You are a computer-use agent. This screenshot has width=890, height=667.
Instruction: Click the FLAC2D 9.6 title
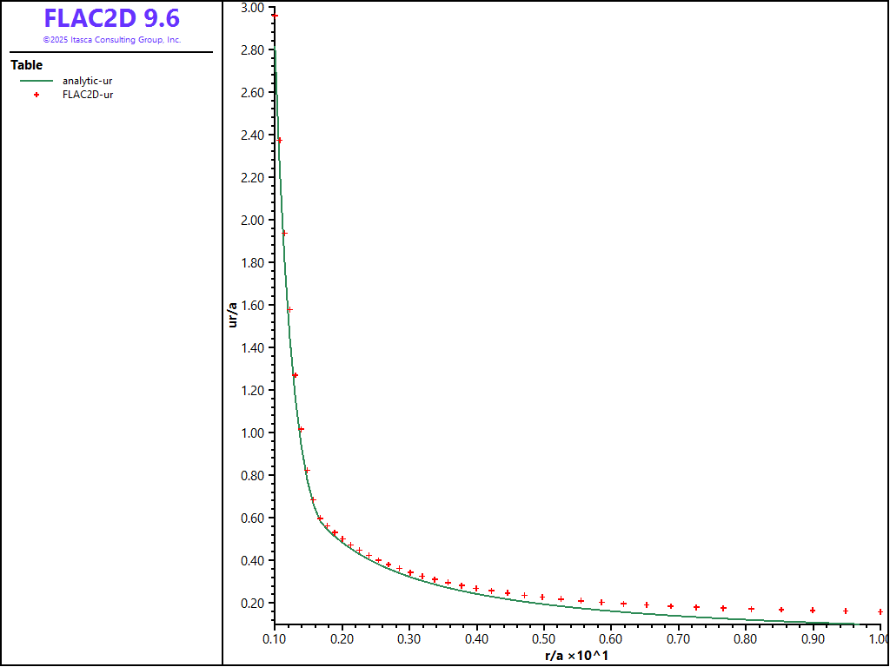111,18
